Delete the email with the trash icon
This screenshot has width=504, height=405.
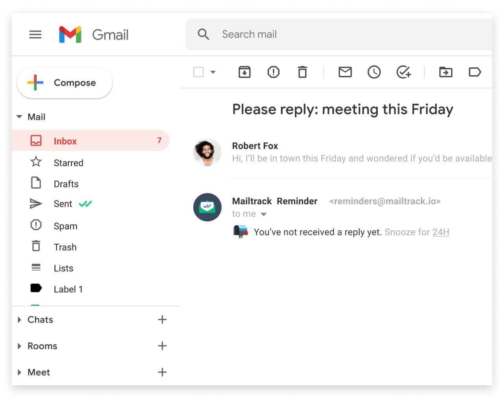click(x=302, y=72)
